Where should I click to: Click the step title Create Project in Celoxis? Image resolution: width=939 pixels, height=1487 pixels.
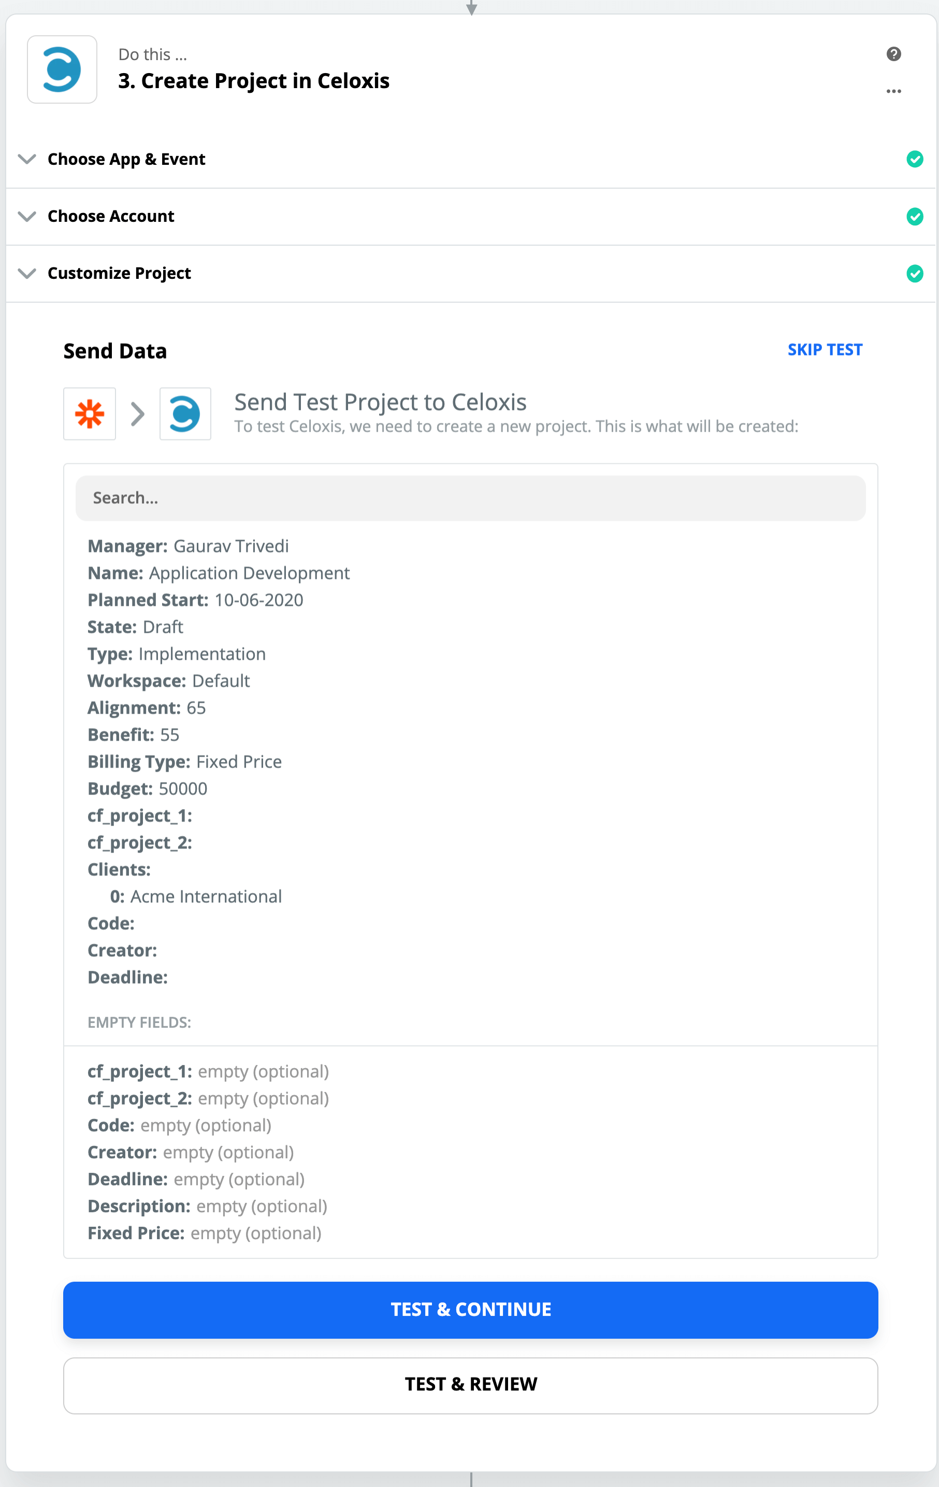pos(254,81)
